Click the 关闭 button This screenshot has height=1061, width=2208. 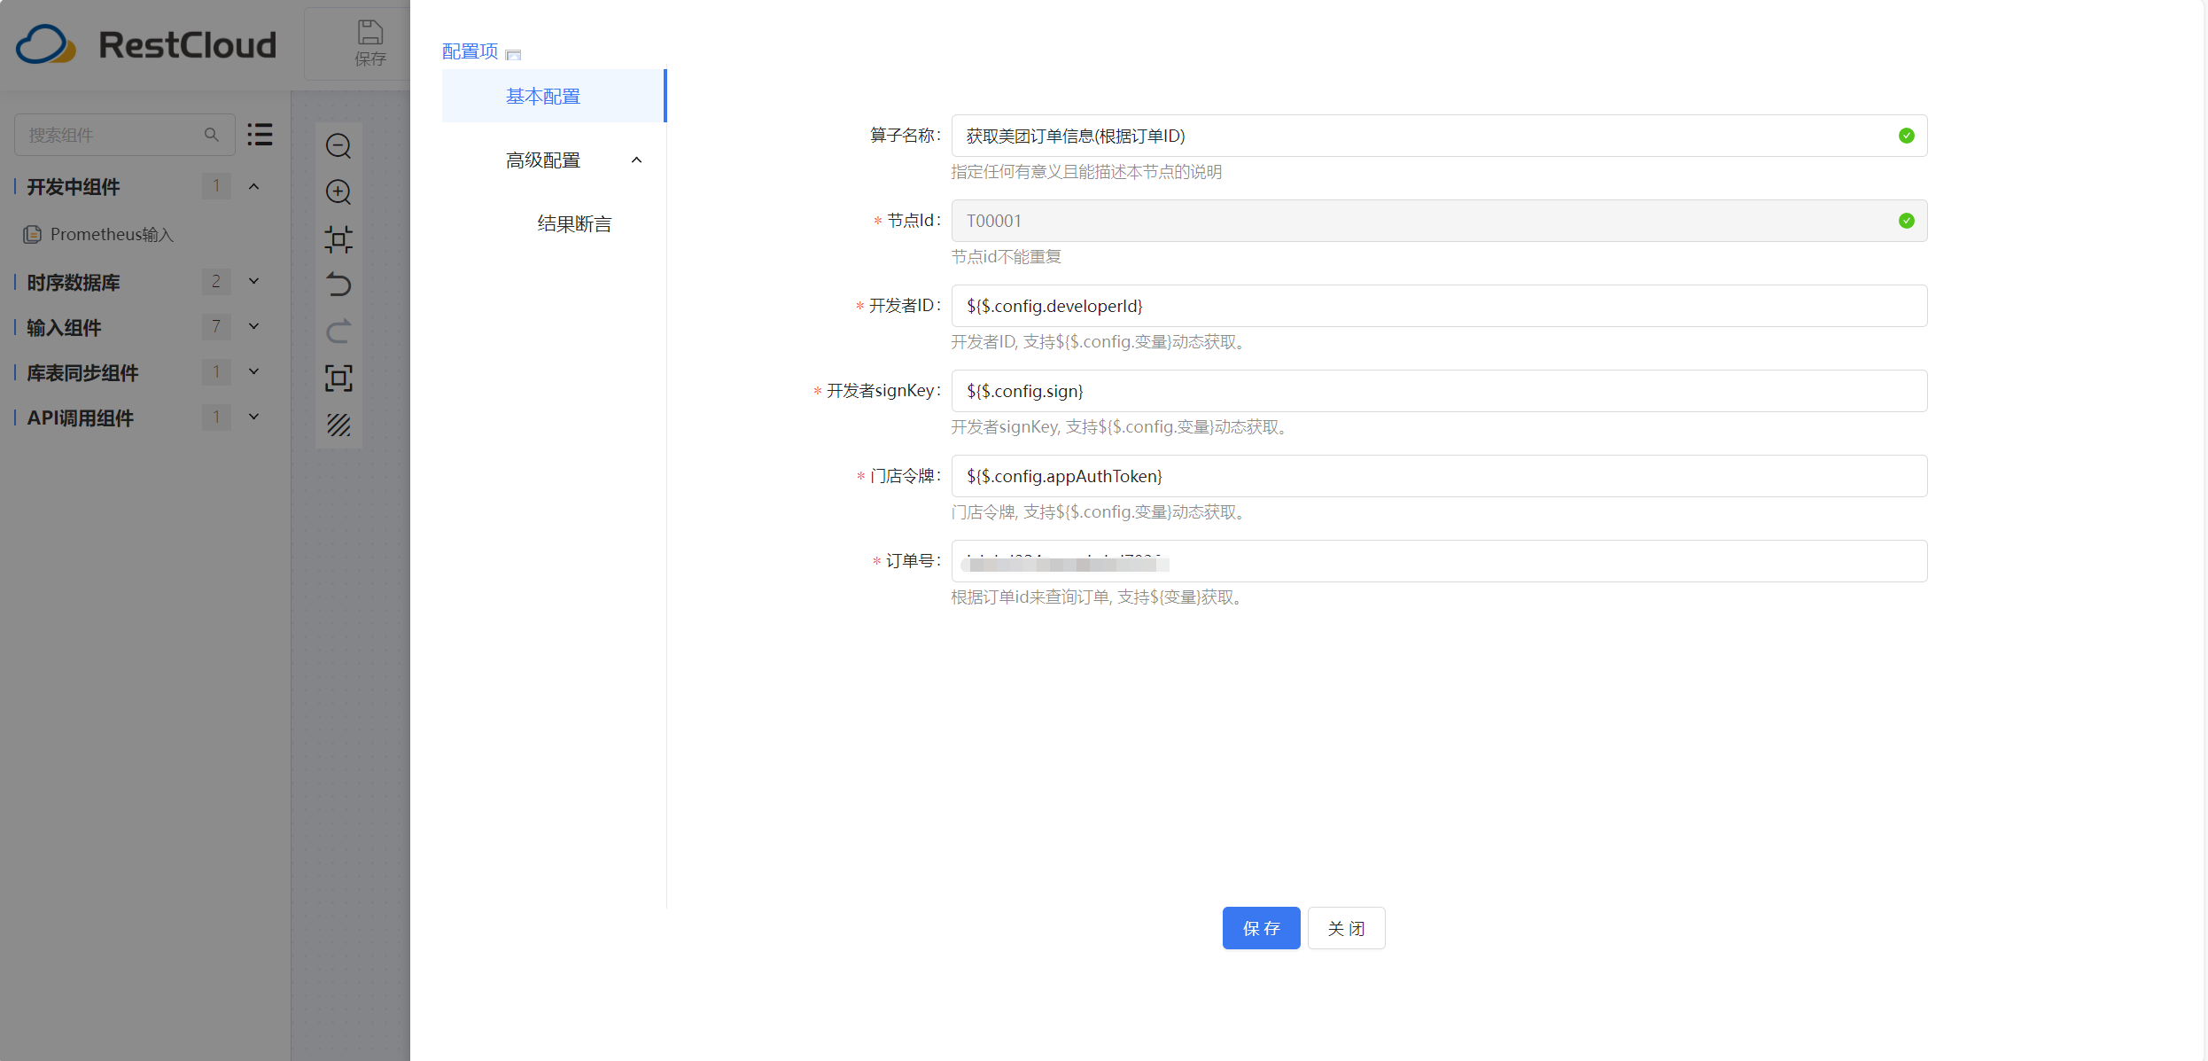(1346, 928)
